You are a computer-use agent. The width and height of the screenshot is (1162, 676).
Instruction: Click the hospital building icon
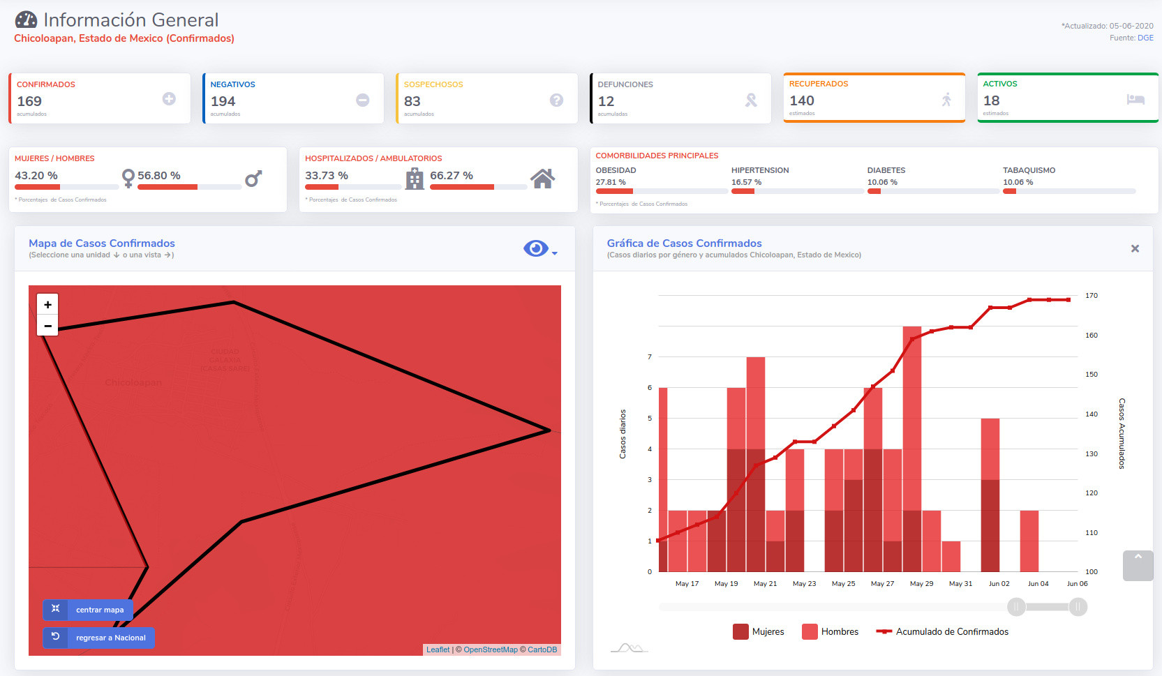tap(415, 179)
